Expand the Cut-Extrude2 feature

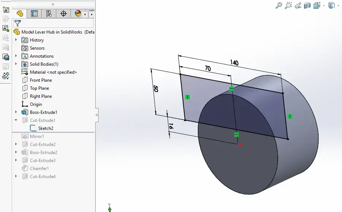pos(16,144)
